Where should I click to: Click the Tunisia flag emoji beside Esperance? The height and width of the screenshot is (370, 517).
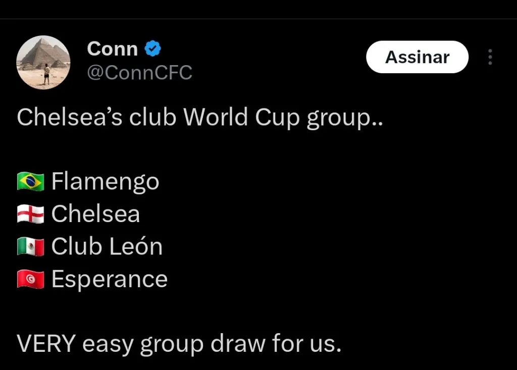pyautogui.click(x=31, y=279)
